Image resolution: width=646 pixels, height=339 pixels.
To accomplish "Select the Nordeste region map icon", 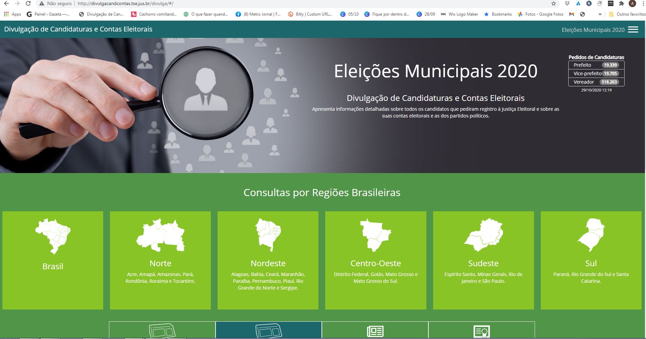I will click(x=268, y=235).
